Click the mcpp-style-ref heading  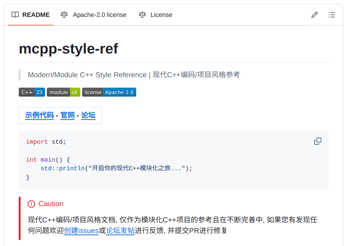68,49
